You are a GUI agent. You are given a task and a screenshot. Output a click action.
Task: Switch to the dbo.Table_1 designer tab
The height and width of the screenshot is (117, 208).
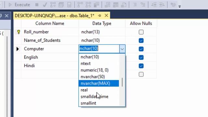tap(54, 16)
